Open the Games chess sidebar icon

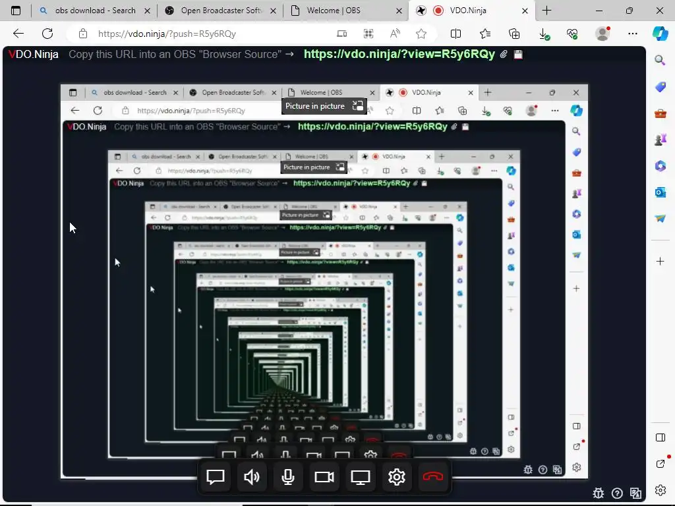pos(660,140)
